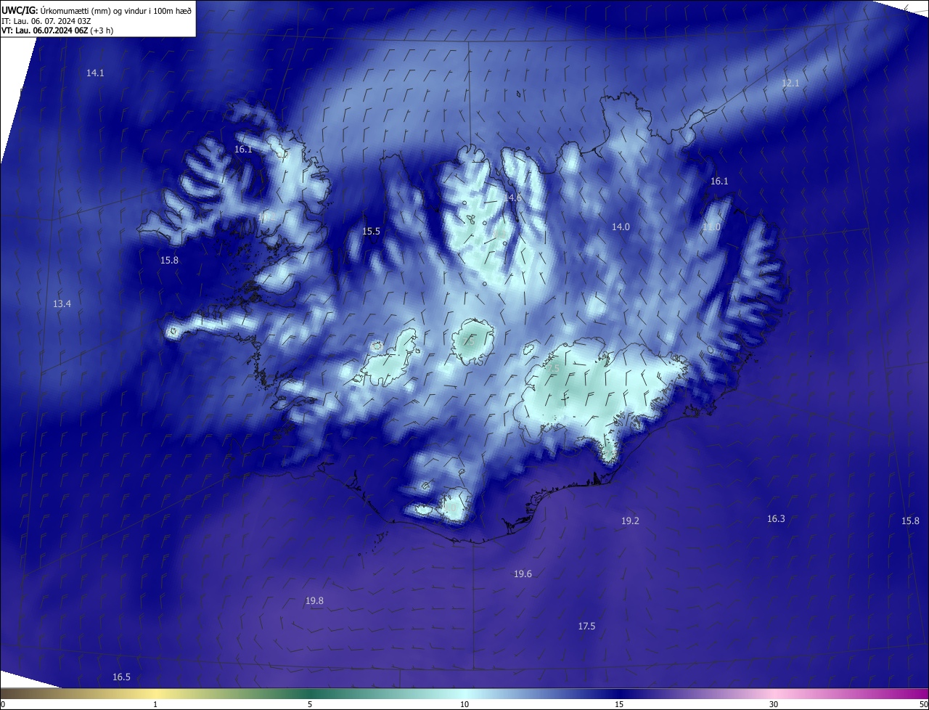This screenshot has height=710, width=929.
Task: Click the color scale at tick 10
Action: click(464, 704)
